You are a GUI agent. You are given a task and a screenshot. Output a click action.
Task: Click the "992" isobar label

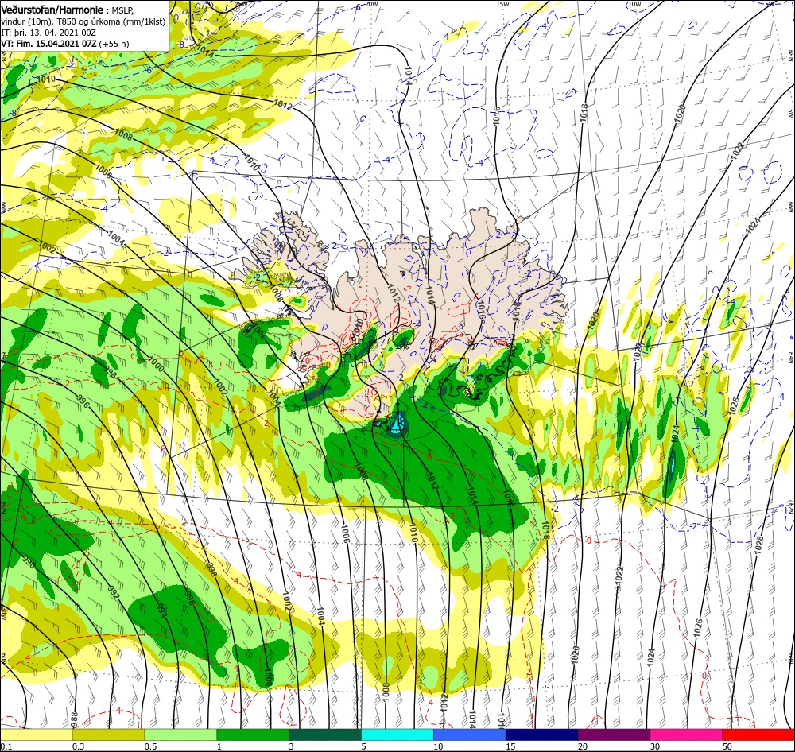(x=113, y=594)
